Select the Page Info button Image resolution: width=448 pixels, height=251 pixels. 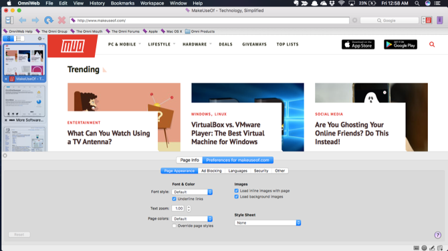tap(189, 160)
